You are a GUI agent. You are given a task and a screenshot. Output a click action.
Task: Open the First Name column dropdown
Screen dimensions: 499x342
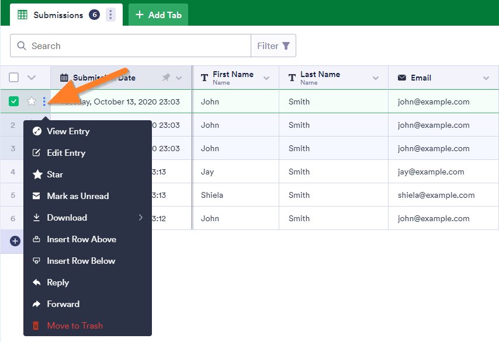266,78
